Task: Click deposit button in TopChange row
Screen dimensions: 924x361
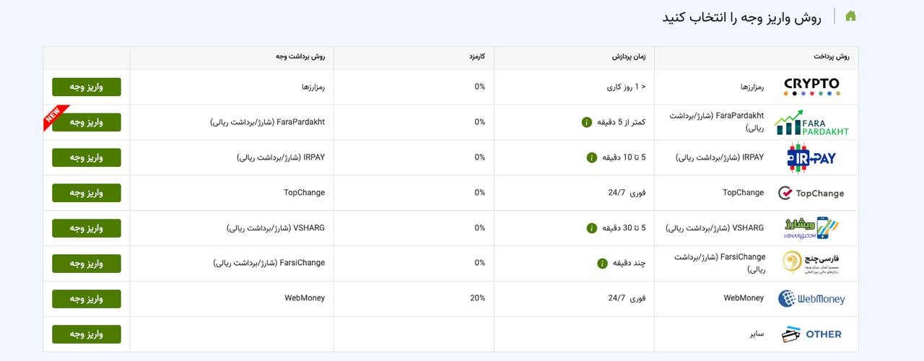Action: point(87,193)
